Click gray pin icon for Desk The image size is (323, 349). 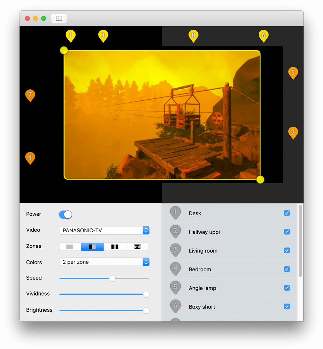pyautogui.click(x=175, y=213)
